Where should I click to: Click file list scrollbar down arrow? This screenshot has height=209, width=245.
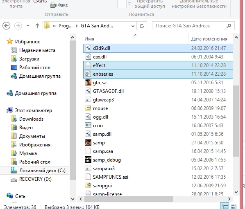[x=236, y=192]
